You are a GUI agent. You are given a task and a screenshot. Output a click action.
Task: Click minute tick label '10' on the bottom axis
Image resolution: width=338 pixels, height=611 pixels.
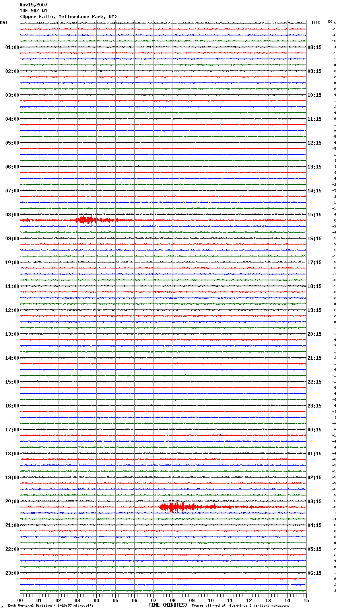[x=211, y=600]
